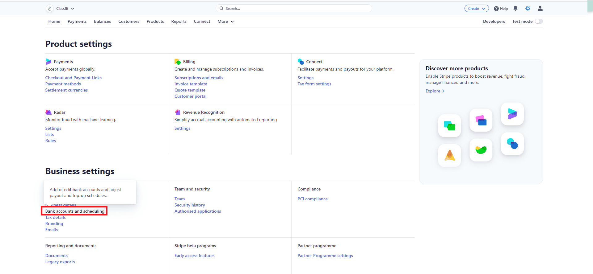Open the Help menu
This screenshot has width=593, height=274.
pos(501,9)
